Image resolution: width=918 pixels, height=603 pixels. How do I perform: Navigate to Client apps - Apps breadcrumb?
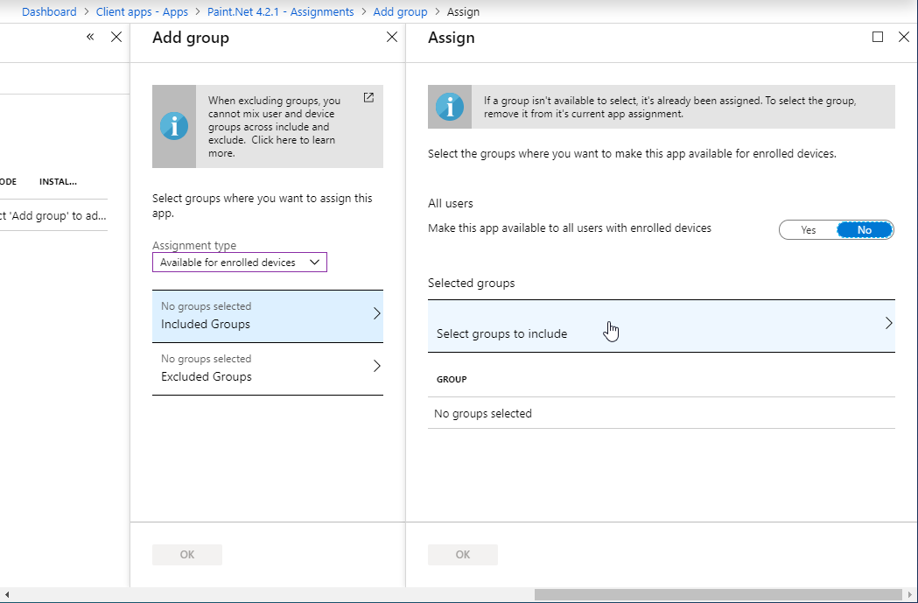pos(142,12)
